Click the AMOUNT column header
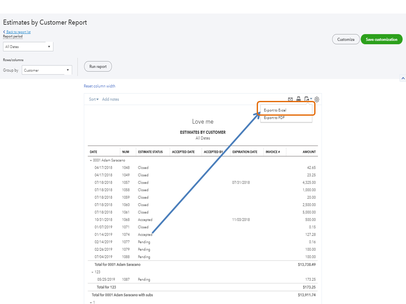Viewport: 406px width, 304px height. tap(309, 152)
